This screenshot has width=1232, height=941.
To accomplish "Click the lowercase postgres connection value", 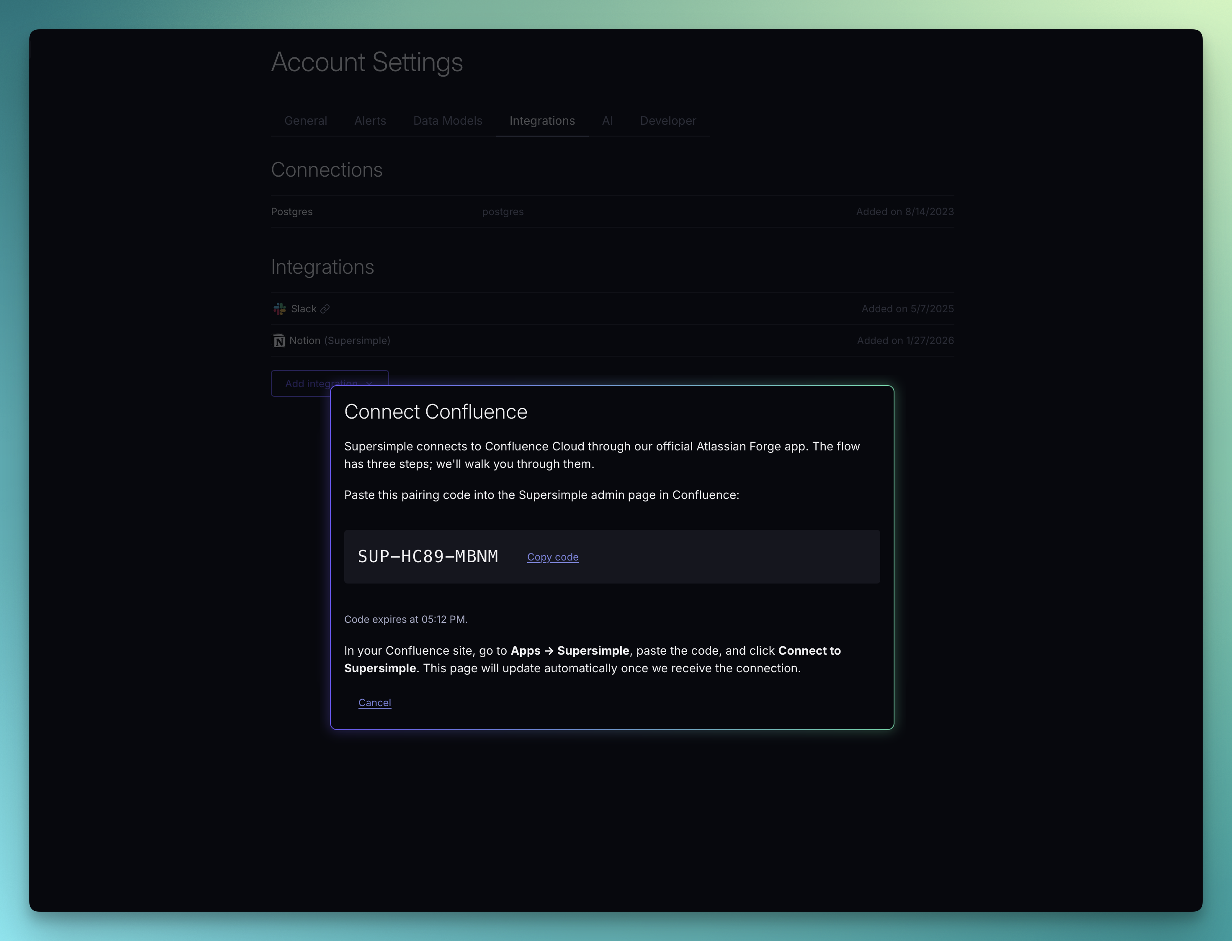I will (x=503, y=212).
